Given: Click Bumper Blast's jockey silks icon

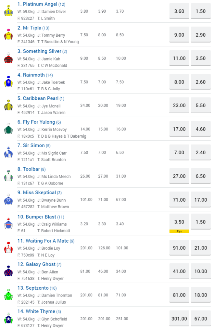Looking at the screenshot, I should pyautogui.click(x=8, y=223).
